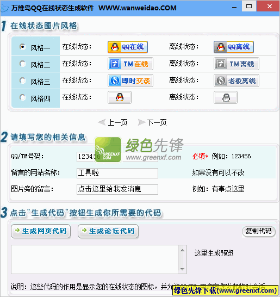Choose the 风格三 style option
The width and height of the screenshot is (280, 297).
tap(22, 81)
